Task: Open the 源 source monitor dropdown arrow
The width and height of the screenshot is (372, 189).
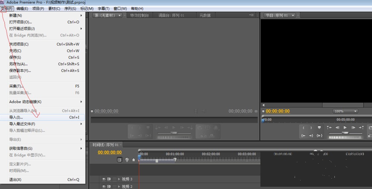Action: pos(119,15)
